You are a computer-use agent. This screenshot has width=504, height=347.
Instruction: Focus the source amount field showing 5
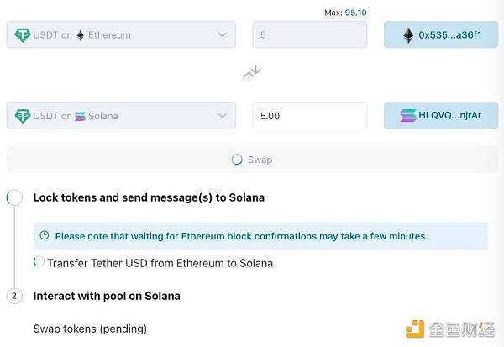309,35
